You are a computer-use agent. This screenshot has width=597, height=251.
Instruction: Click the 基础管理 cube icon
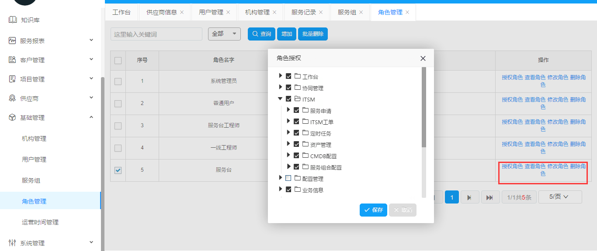[x=12, y=118]
